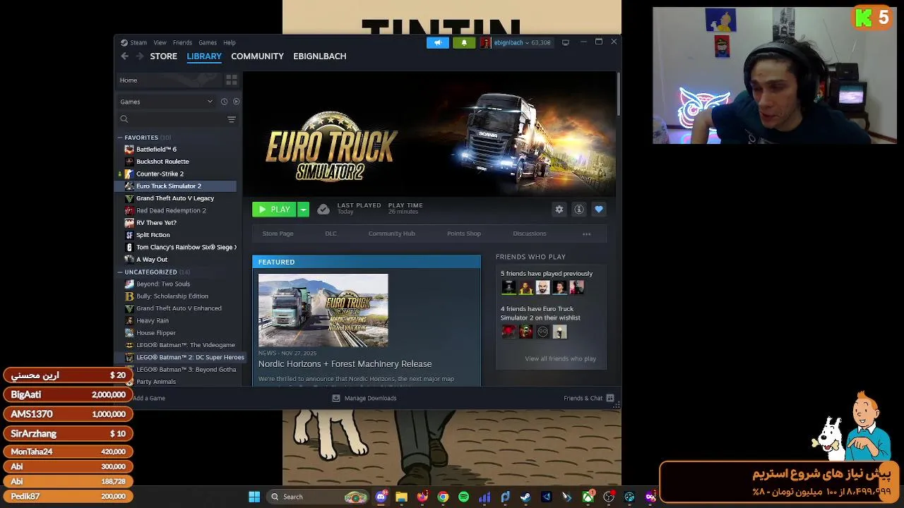Sort library by recent activity clock icon

pos(224,102)
